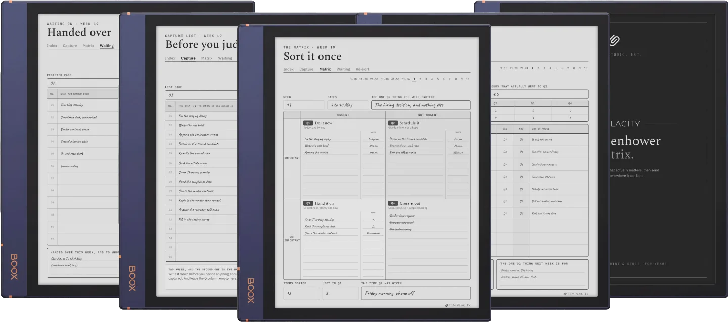The image size is (728, 322).
Task: Select the Q2 Schedule it badge
Action: coord(393,123)
